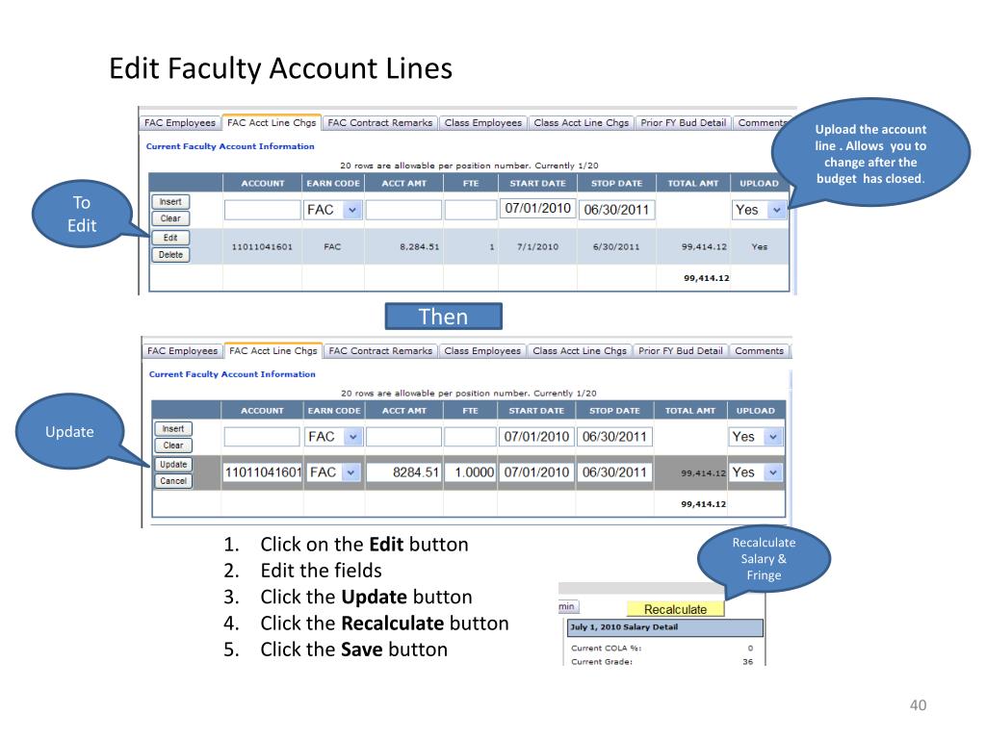
Task: Open Comments tab in bottom panel
Action: (759, 350)
